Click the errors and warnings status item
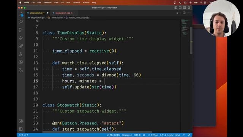This screenshot has height=137, width=243. pyautogui.click(x=24, y=135)
